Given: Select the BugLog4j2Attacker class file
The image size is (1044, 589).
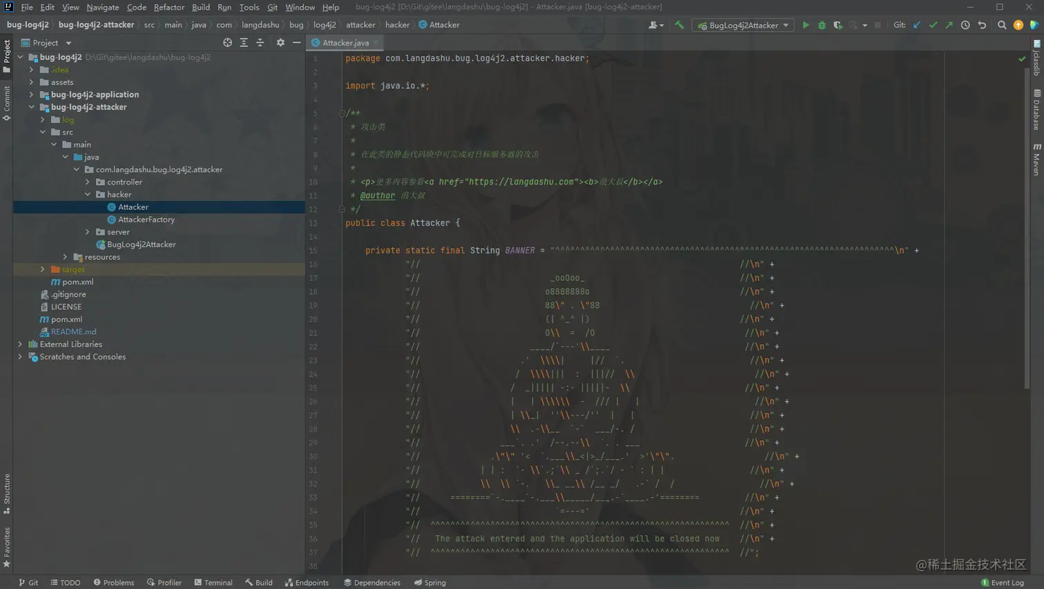Looking at the screenshot, I should pyautogui.click(x=141, y=244).
